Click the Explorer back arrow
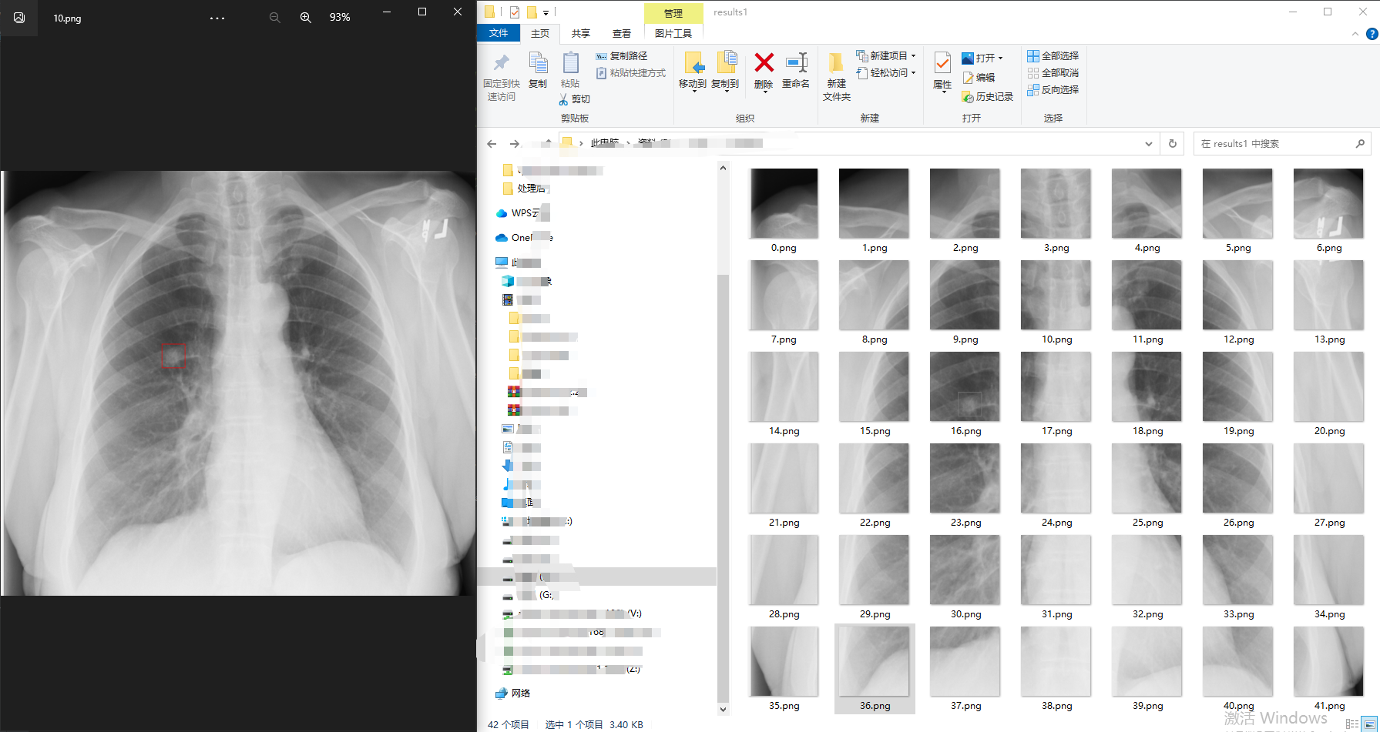The image size is (1380, 732). pos(492,144)
